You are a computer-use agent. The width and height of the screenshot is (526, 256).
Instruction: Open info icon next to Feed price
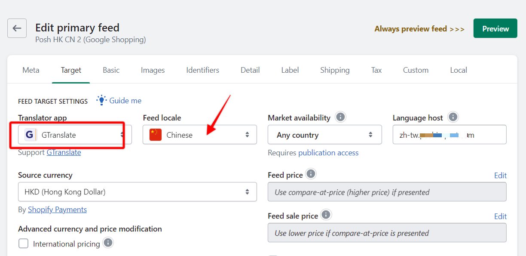[x=311, y=174]
